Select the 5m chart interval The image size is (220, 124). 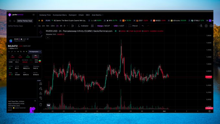(48, 26)
